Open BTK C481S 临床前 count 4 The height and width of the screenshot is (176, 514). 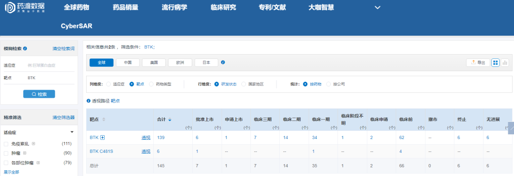401,151
